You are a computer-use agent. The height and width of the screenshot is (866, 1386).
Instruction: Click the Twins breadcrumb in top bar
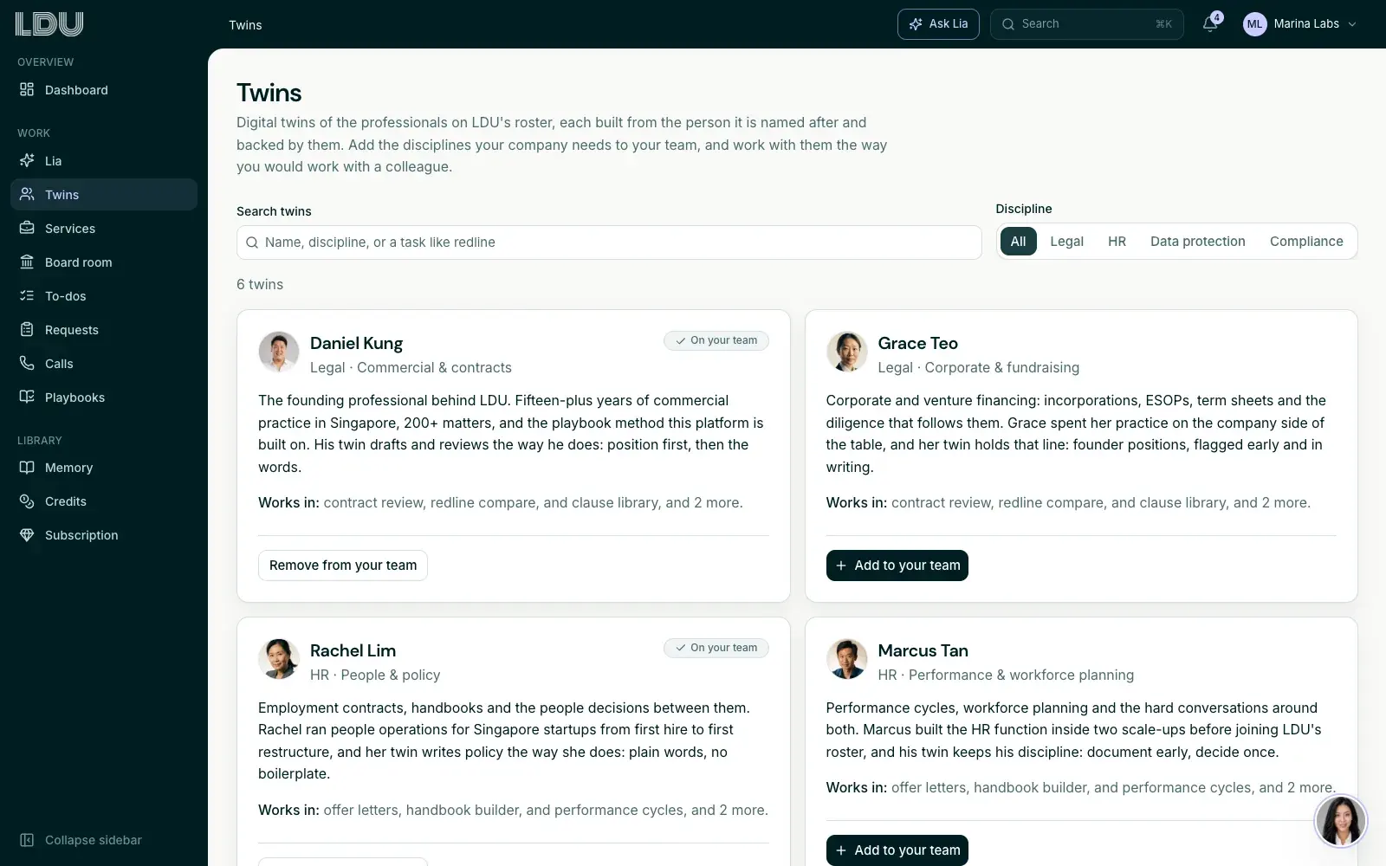point(245,25)
